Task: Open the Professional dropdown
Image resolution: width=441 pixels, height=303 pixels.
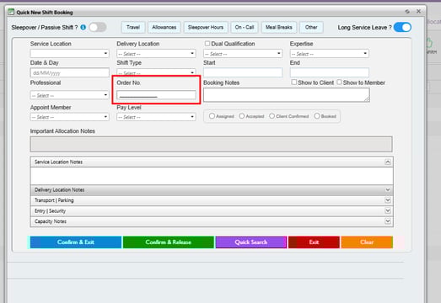Action: pyautogui.click(x=69, y=95)
